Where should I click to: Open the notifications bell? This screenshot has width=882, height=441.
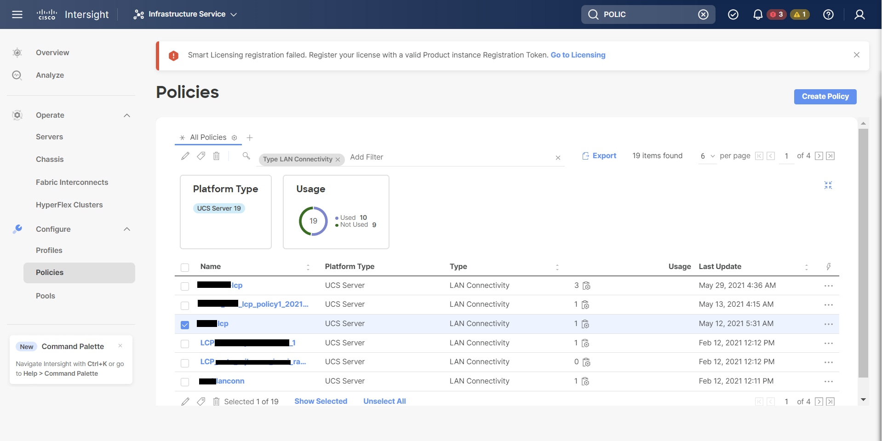pyautogui.click(x=757, y=14)
